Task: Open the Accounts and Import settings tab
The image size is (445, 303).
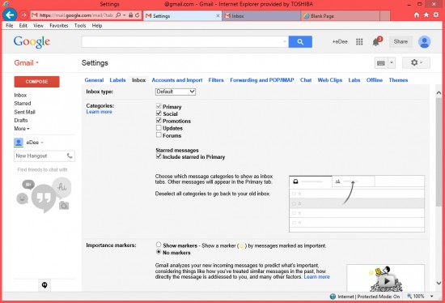Action: pos(177,80)
